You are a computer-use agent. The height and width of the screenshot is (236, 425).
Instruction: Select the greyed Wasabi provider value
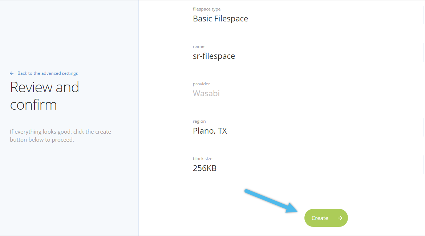tap(206, 93)
